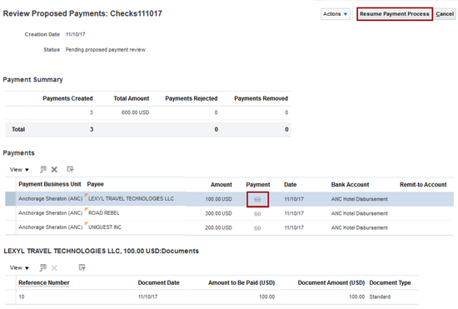Click Document Amount (USD) column header

coord(331,282)
